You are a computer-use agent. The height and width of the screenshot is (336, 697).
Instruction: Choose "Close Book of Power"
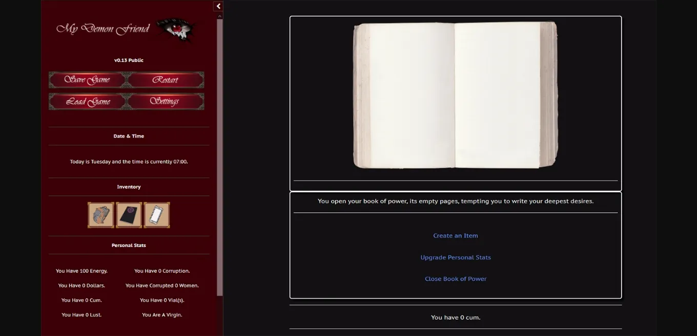tap(455, 278)
